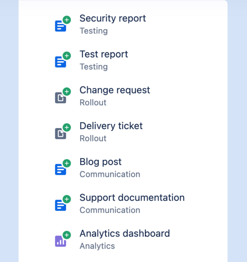Click the Analytics dashboard chart icon
The image size is (247, 262).
click(x=61, y=241)
